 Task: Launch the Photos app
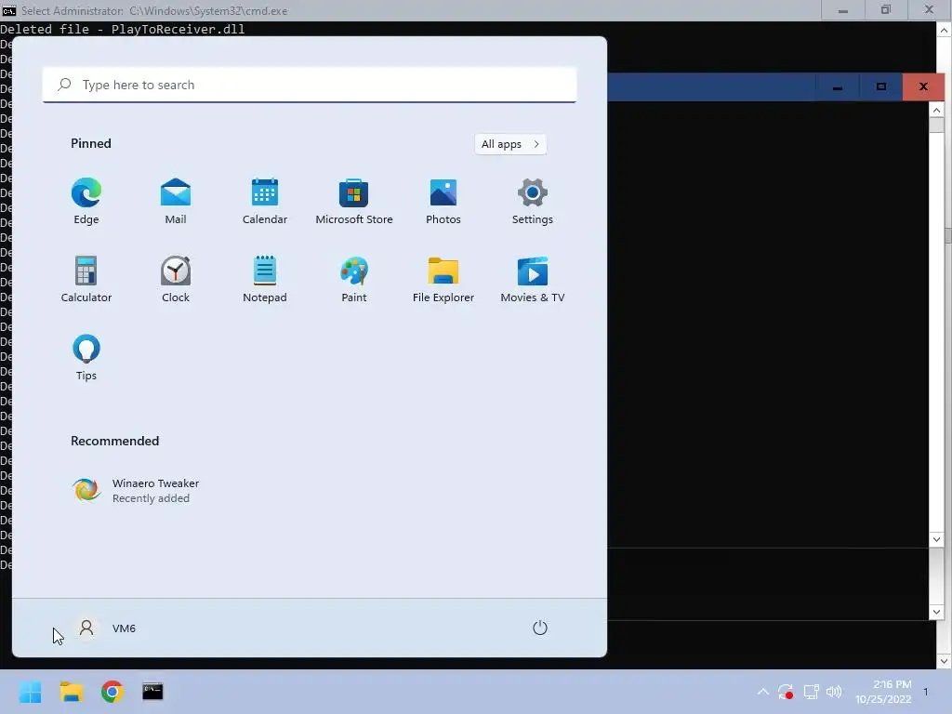tap(443, 201)
